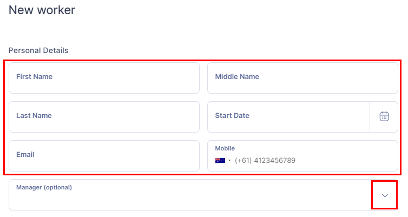408x217 pixels.
Task: Click the First Name placeholder label
Action: tap(34, 76)
